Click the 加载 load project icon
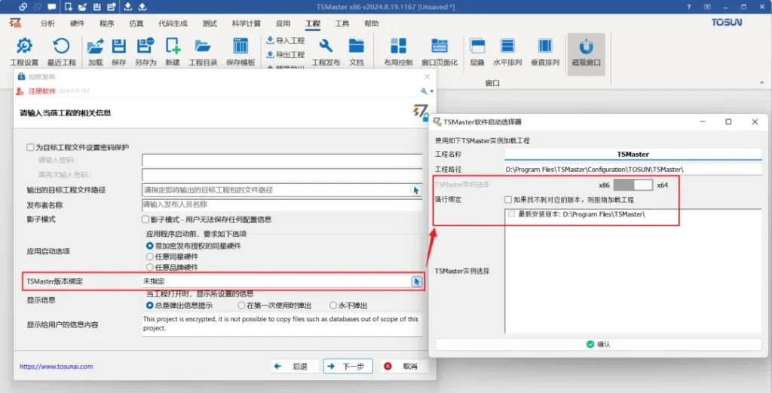Image resolution: width=772 pixels, height=393 pixels. pyautogui.click(x=95, y=46)
